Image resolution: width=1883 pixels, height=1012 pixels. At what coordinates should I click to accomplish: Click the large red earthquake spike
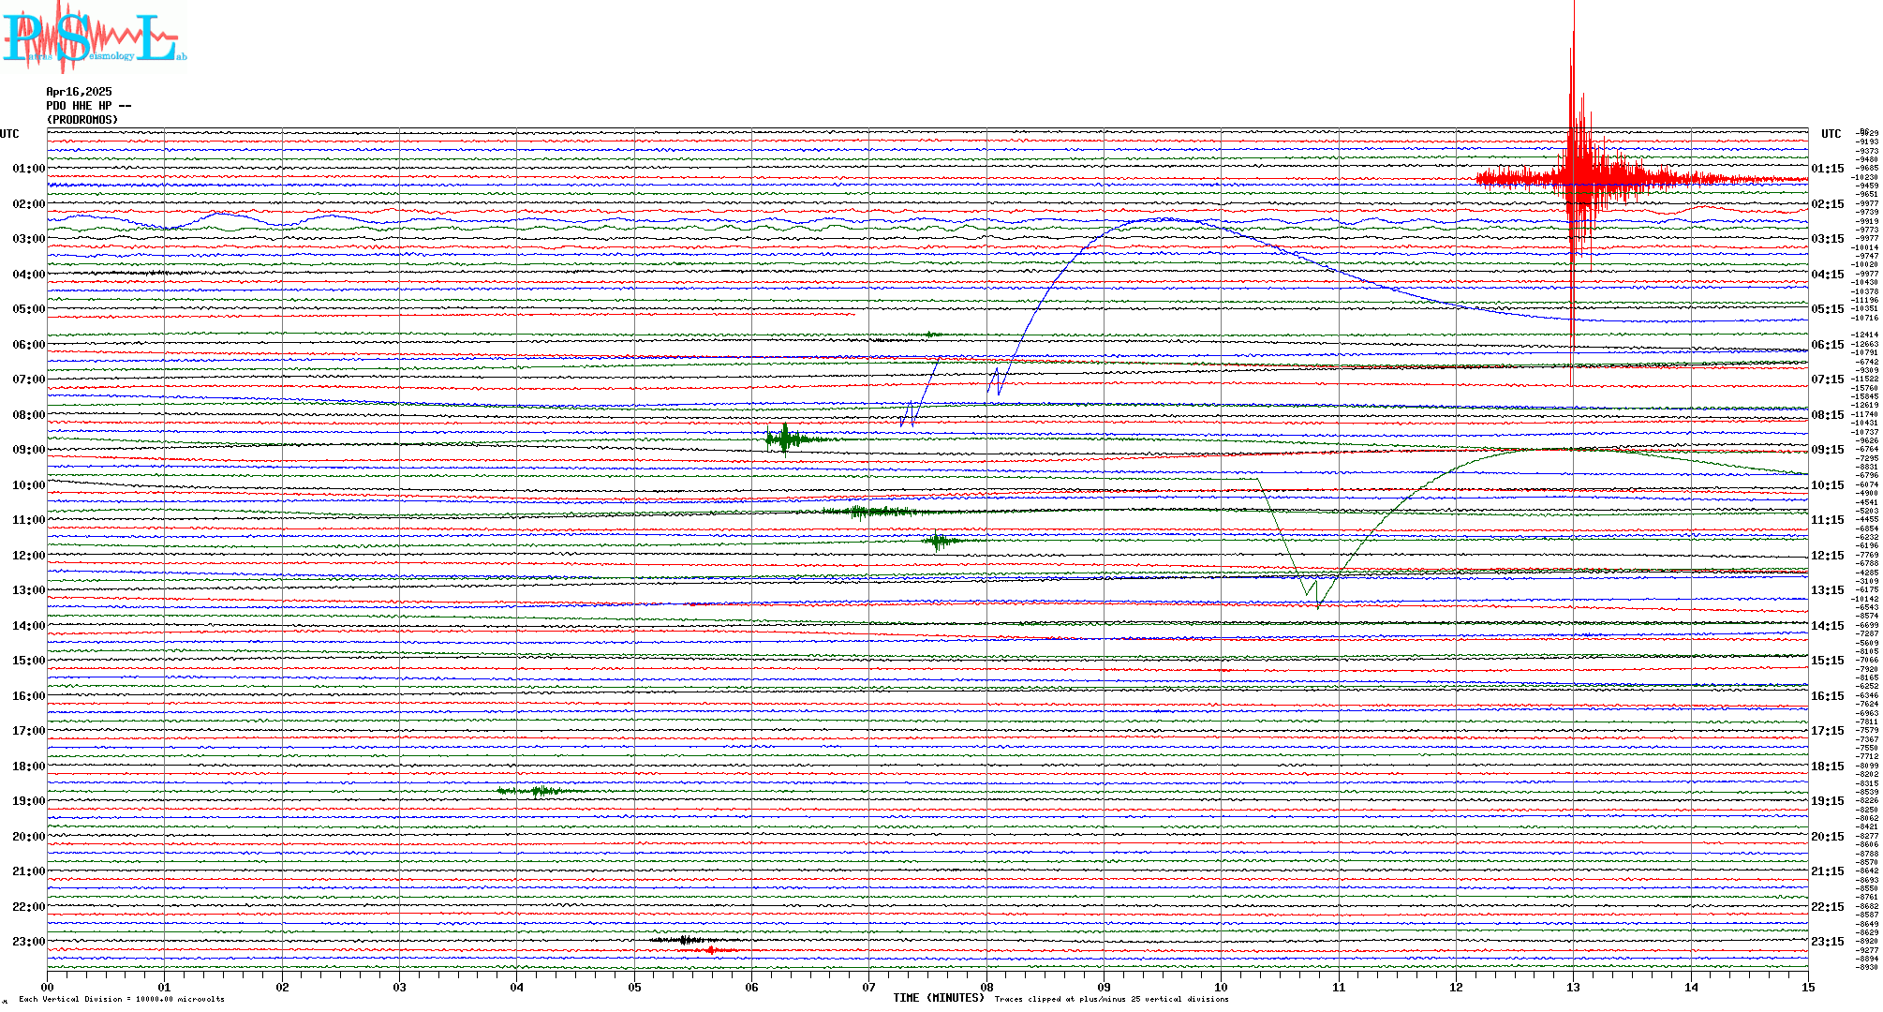1576,176
